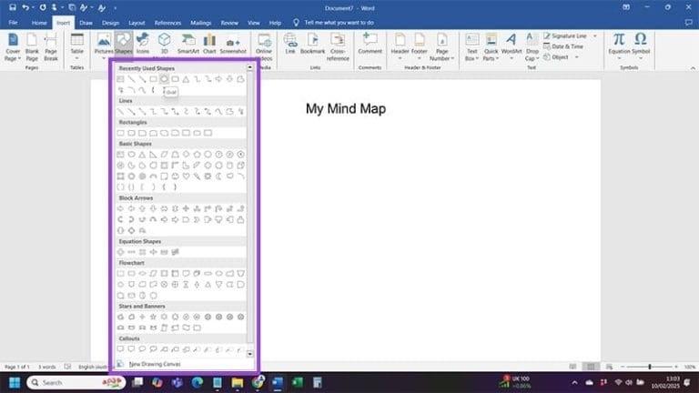Viewport: 699px width, 393px height.
Task: Open File Explorer from the taskbar
Action: coord(238,382)
